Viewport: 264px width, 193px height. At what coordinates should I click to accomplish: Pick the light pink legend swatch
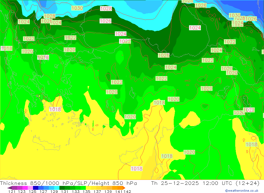tap(30, 188)
